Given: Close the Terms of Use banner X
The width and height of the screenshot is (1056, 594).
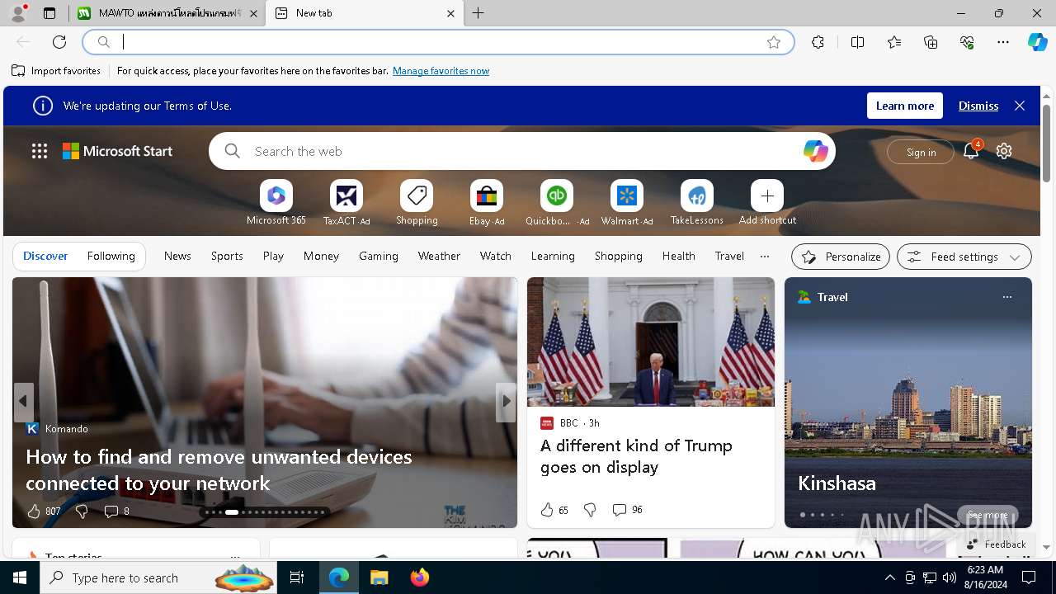Looking at the screenshot, I should (x=1020, y=106).
